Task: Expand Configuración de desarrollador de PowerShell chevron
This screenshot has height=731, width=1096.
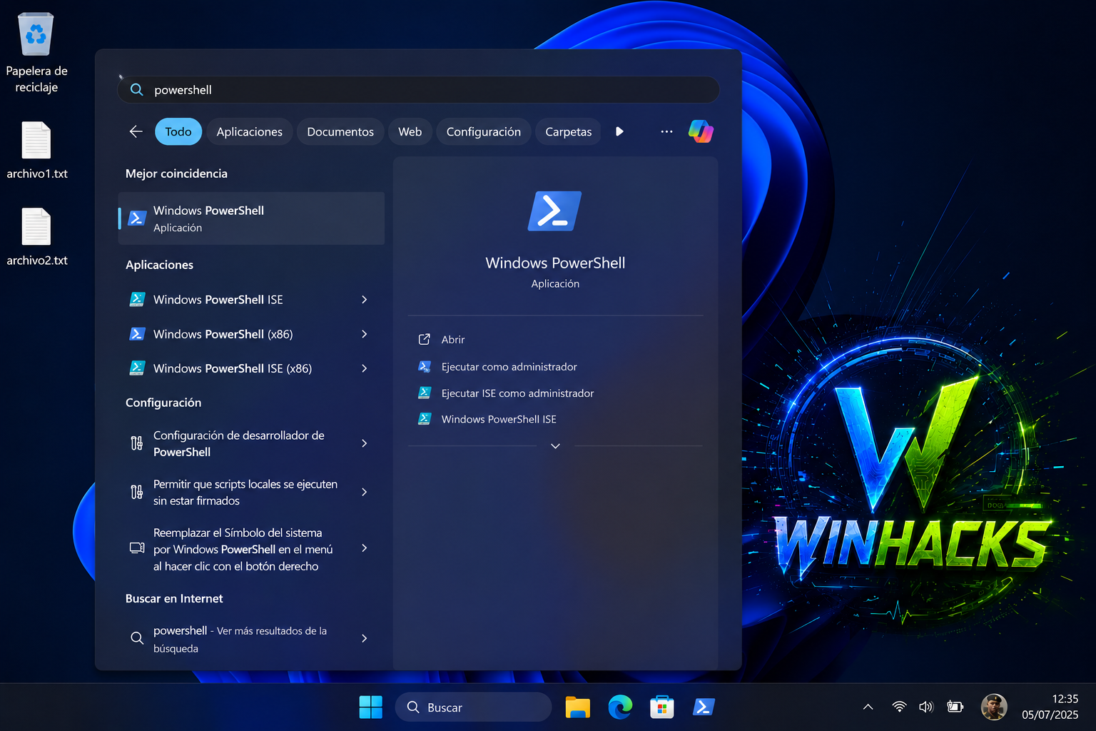Action: [364, 443]
